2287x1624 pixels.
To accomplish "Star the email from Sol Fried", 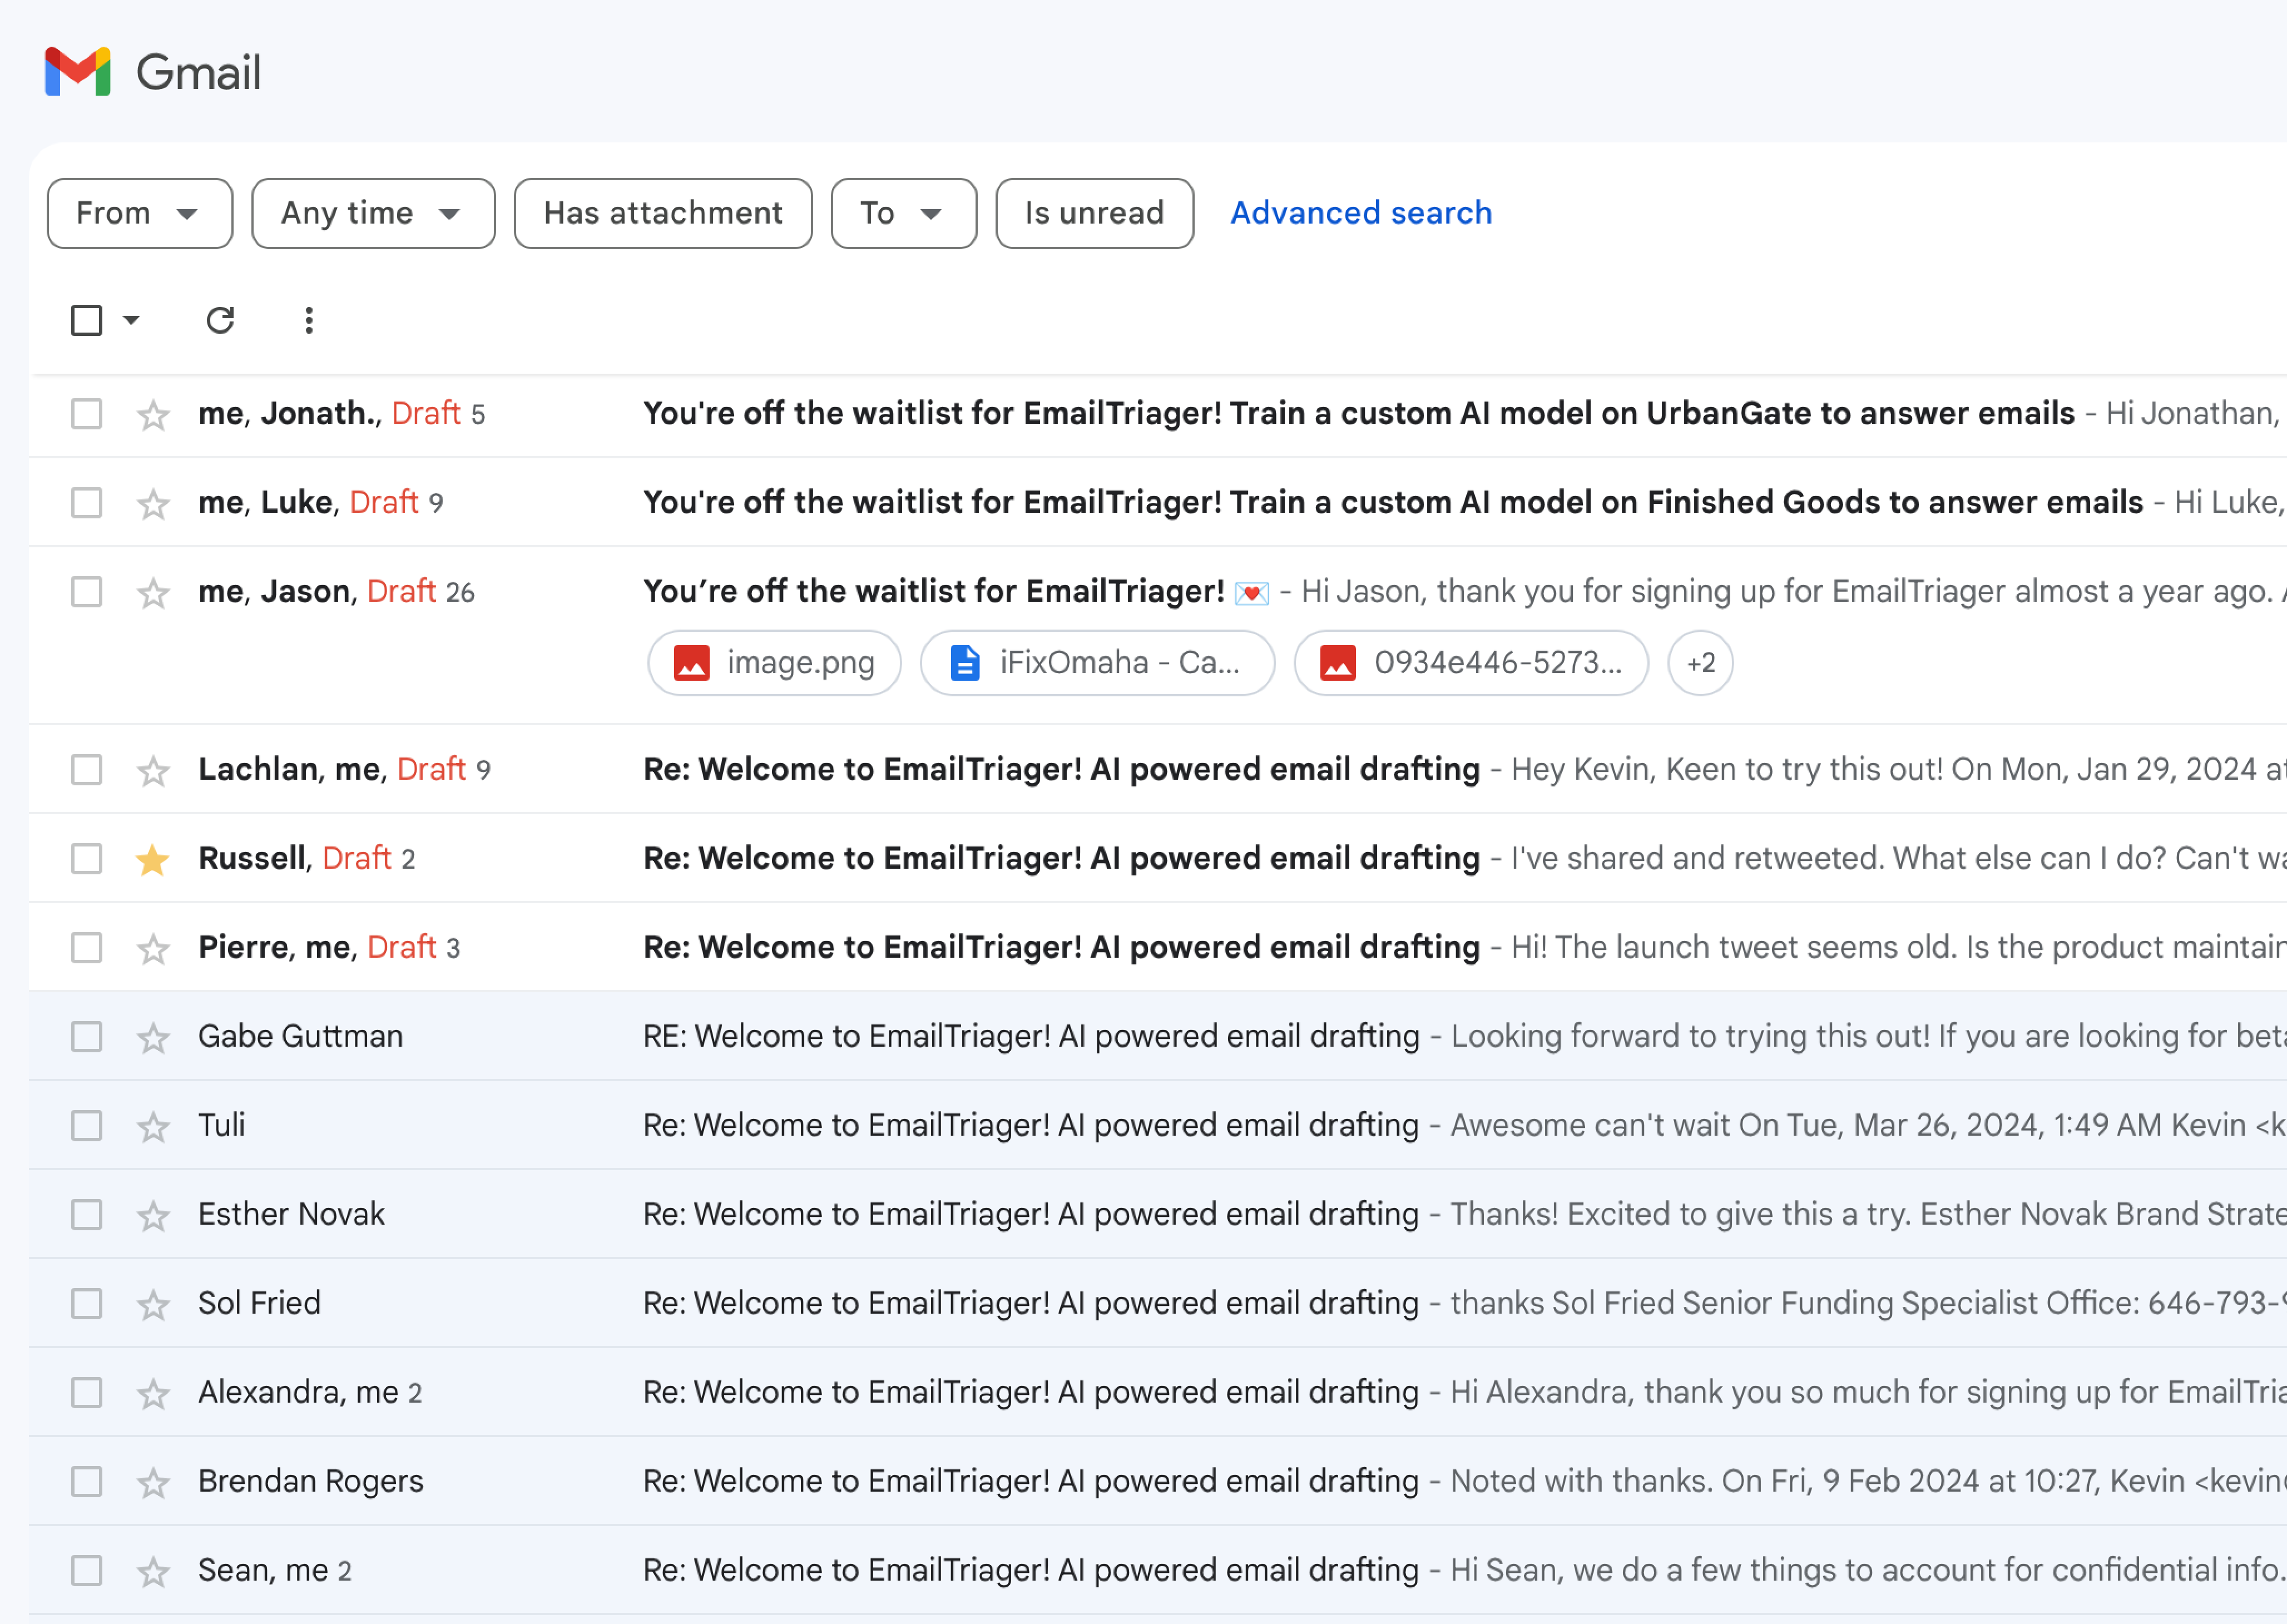I will coord(152,1303).
